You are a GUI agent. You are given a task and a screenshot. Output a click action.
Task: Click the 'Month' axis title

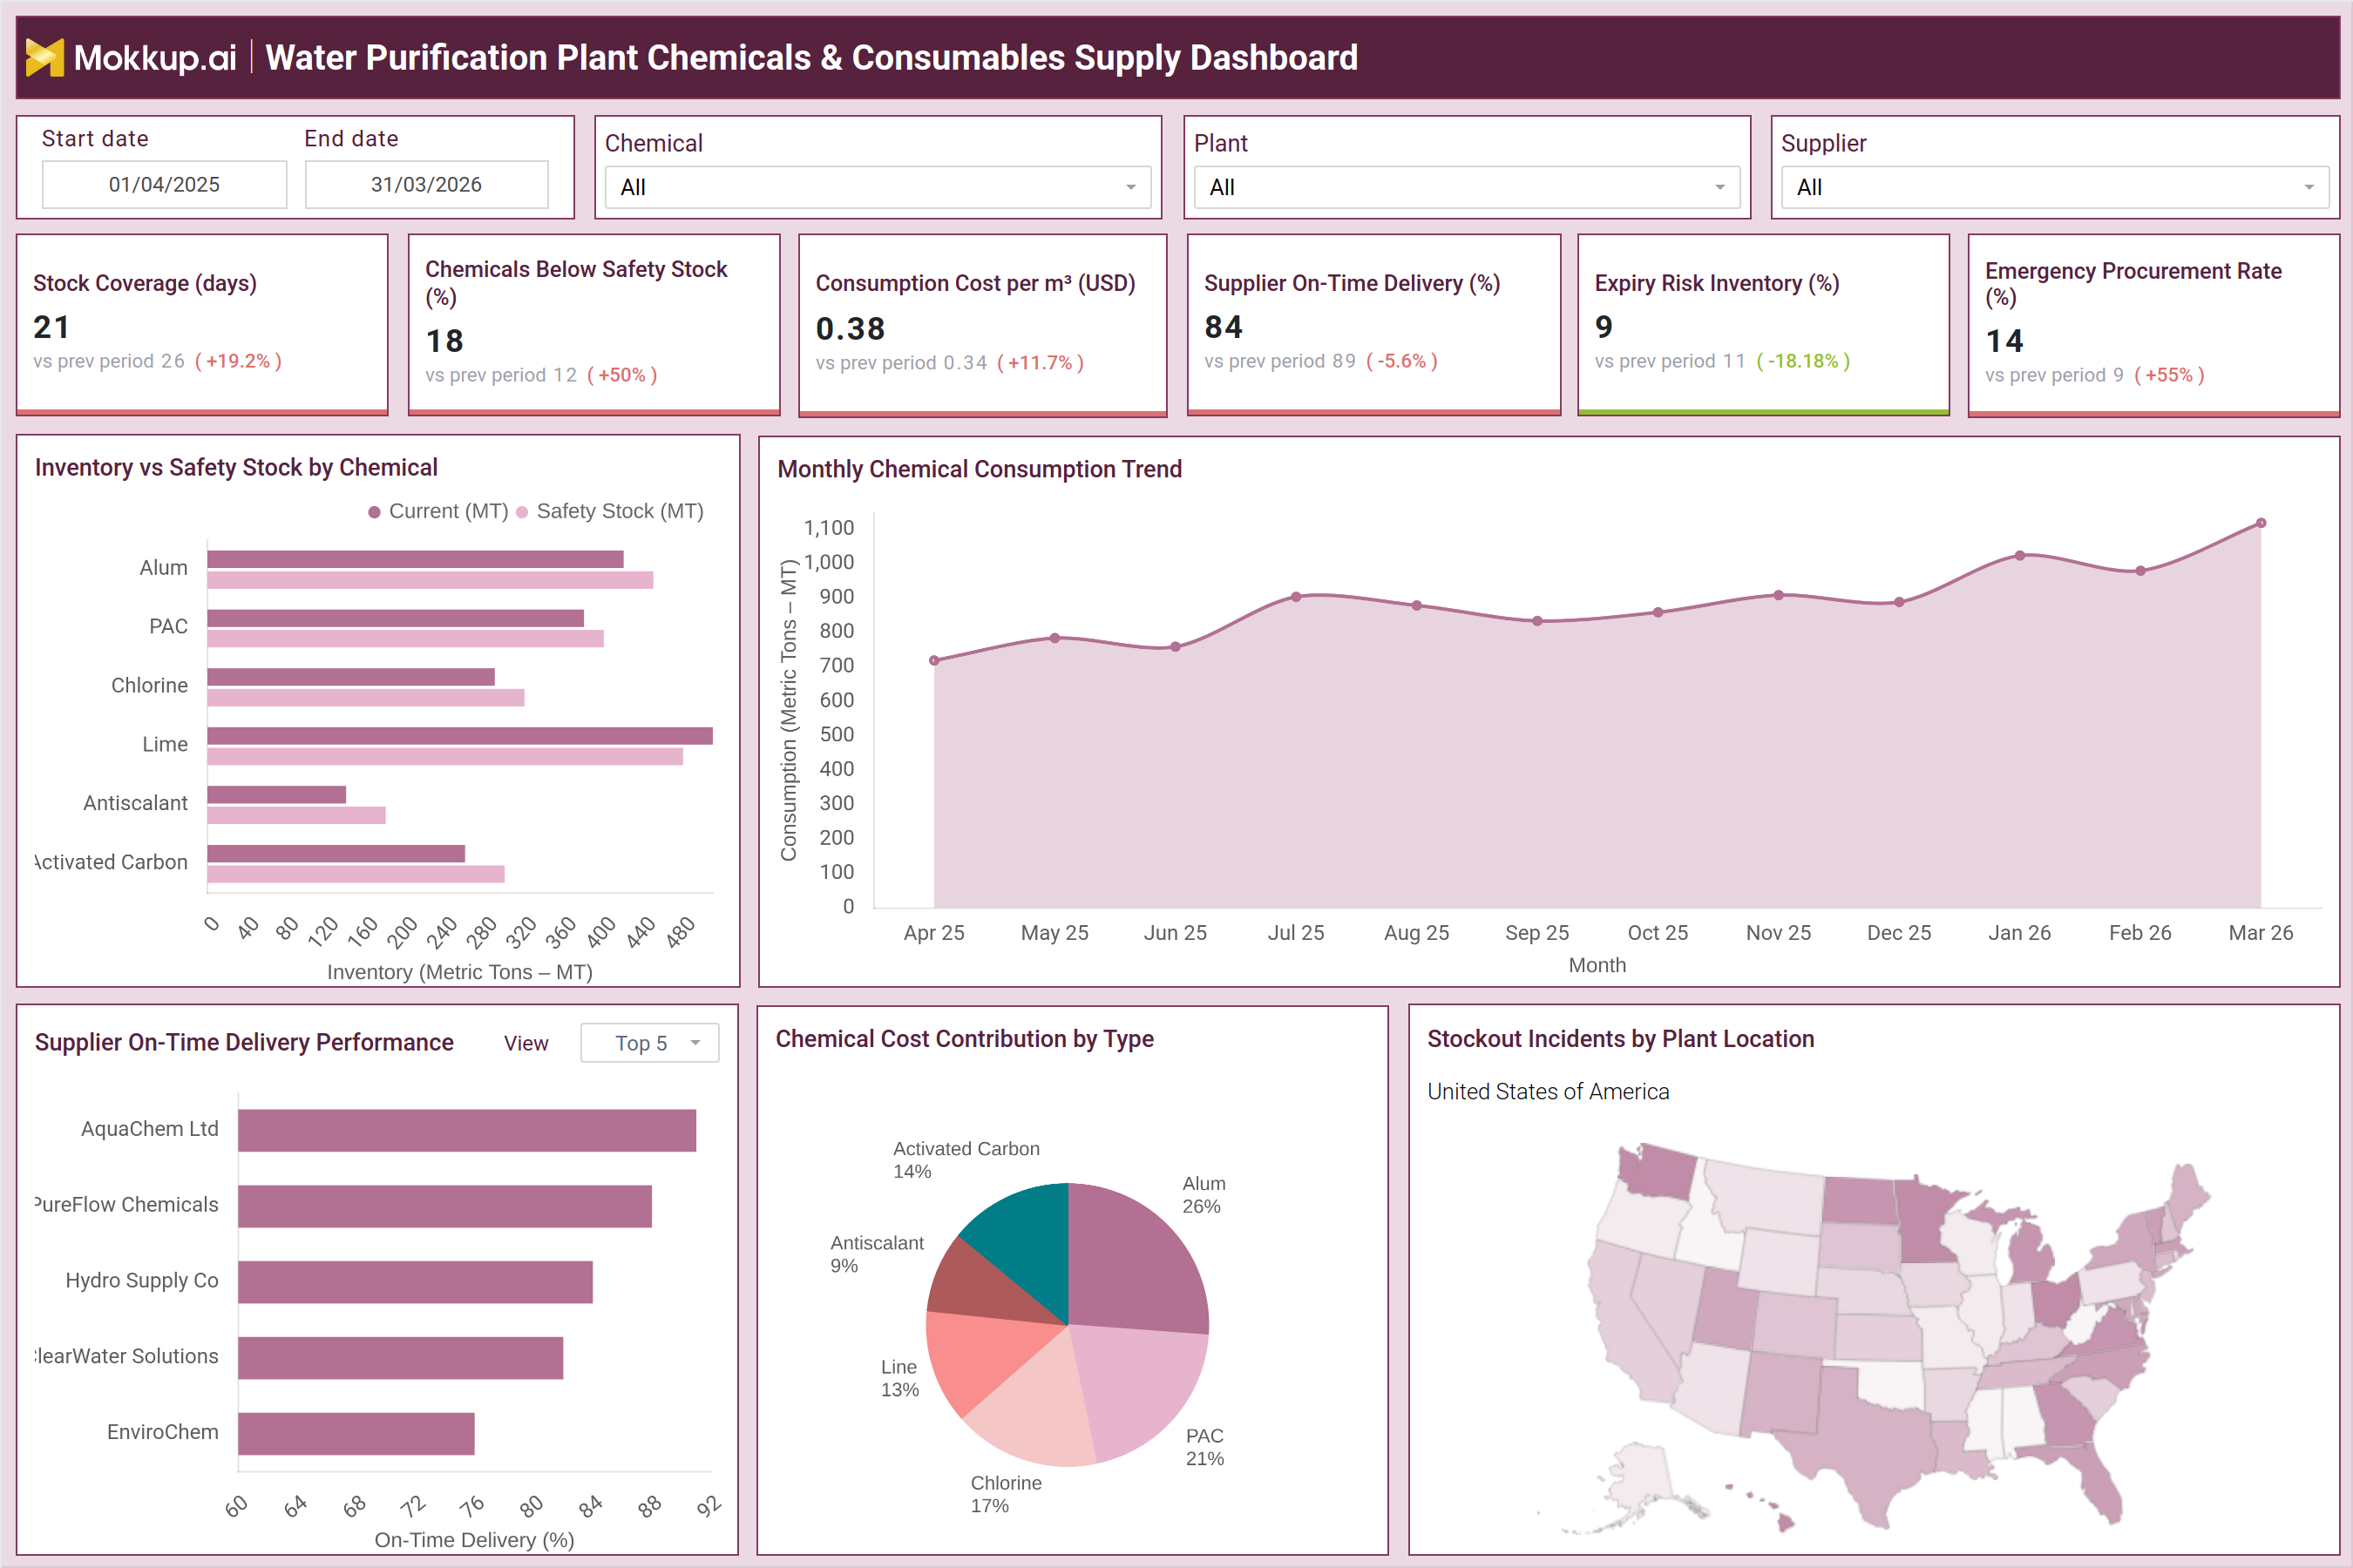1597,965
